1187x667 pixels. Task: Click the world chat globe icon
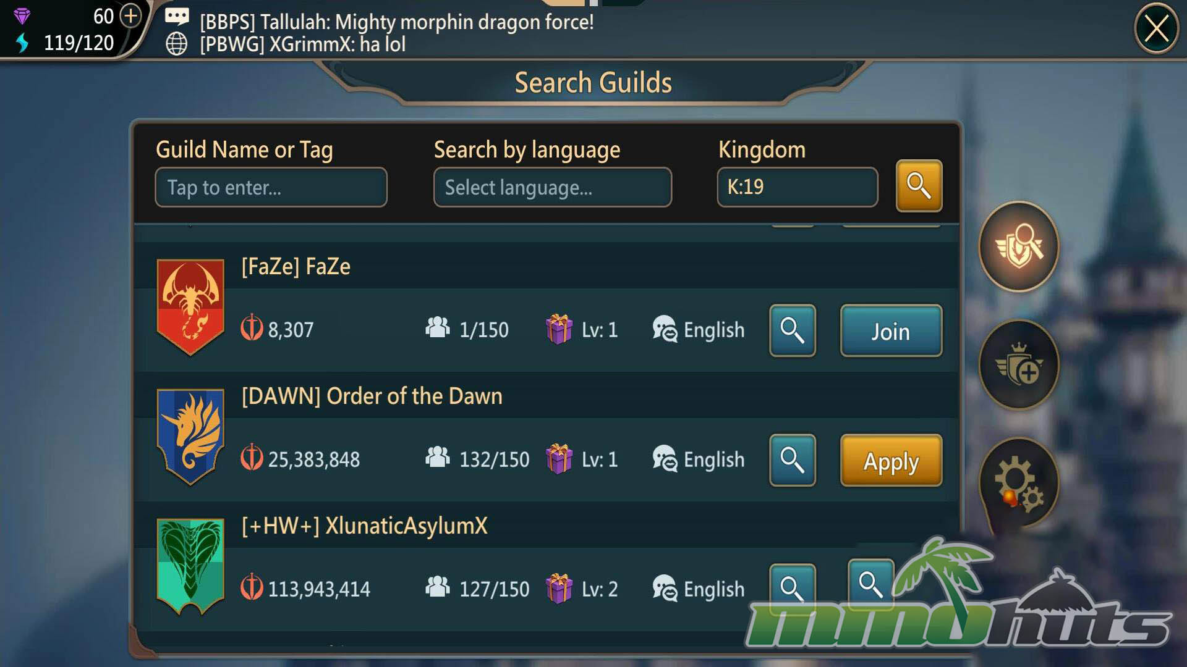click(177, 44)
